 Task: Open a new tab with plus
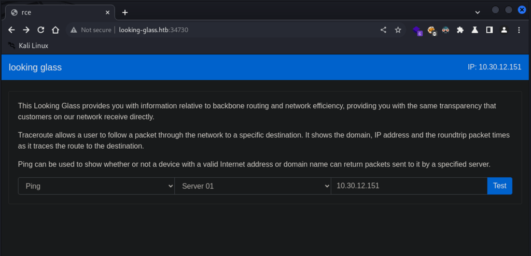coord(125,12)
